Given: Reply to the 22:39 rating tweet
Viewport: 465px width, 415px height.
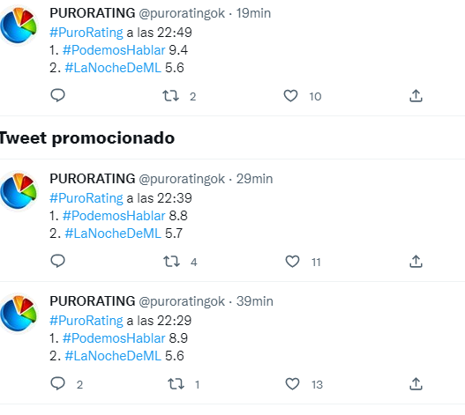Looking at the screenshot, I should [58, 261].
